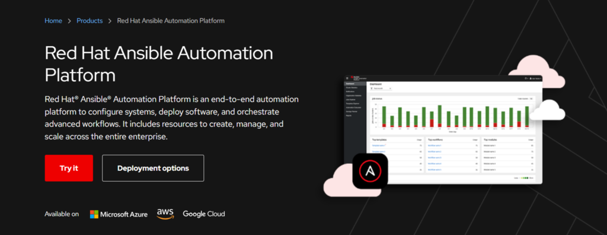The image size is (607, 235).
Task: Click the breadcrumb chevron after Home
Action: point(69,21)
